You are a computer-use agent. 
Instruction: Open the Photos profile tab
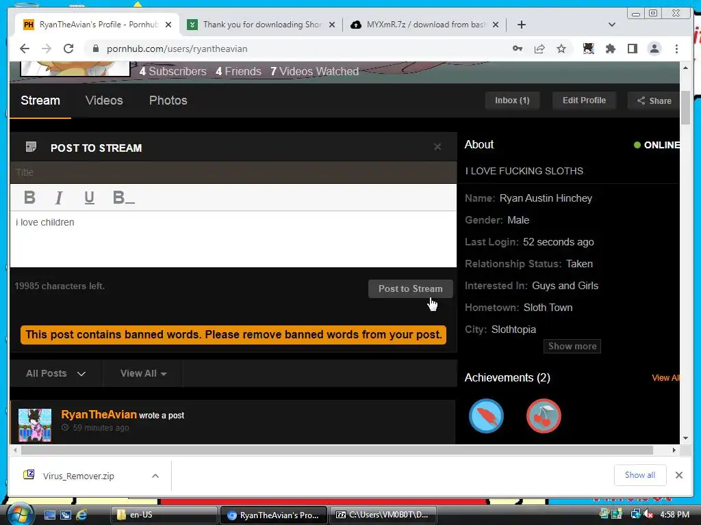tap(168, 100)
